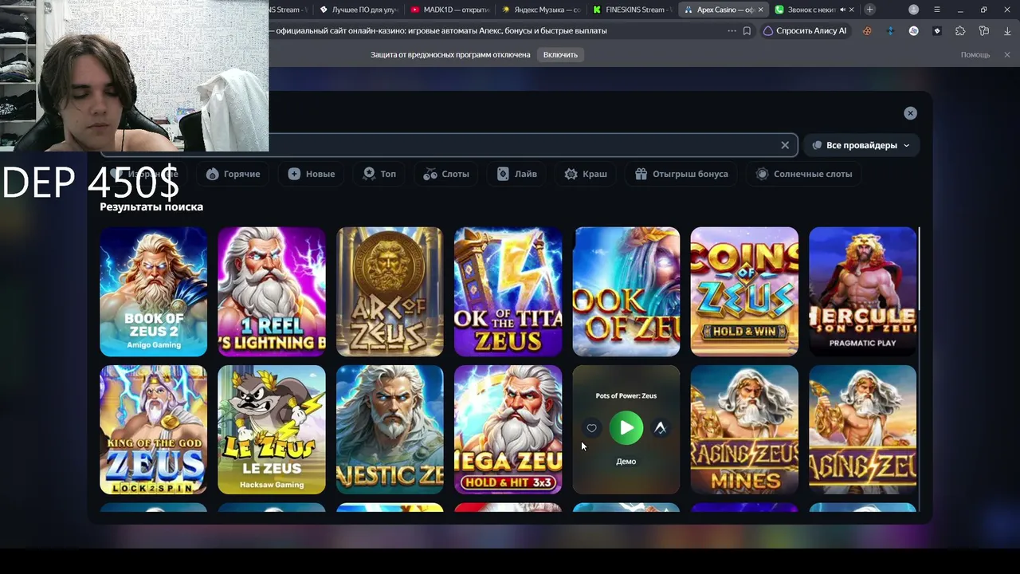Dismiss the malware protection notification bar

point(1007,54)
